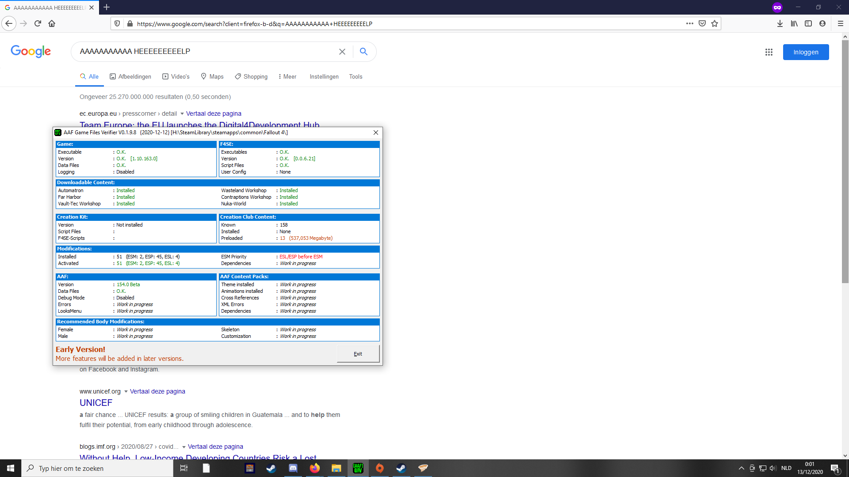Viewport: 849px width, 477px height.
Task: Switch to Firefox on the taskbar
Action: point(315,468)
